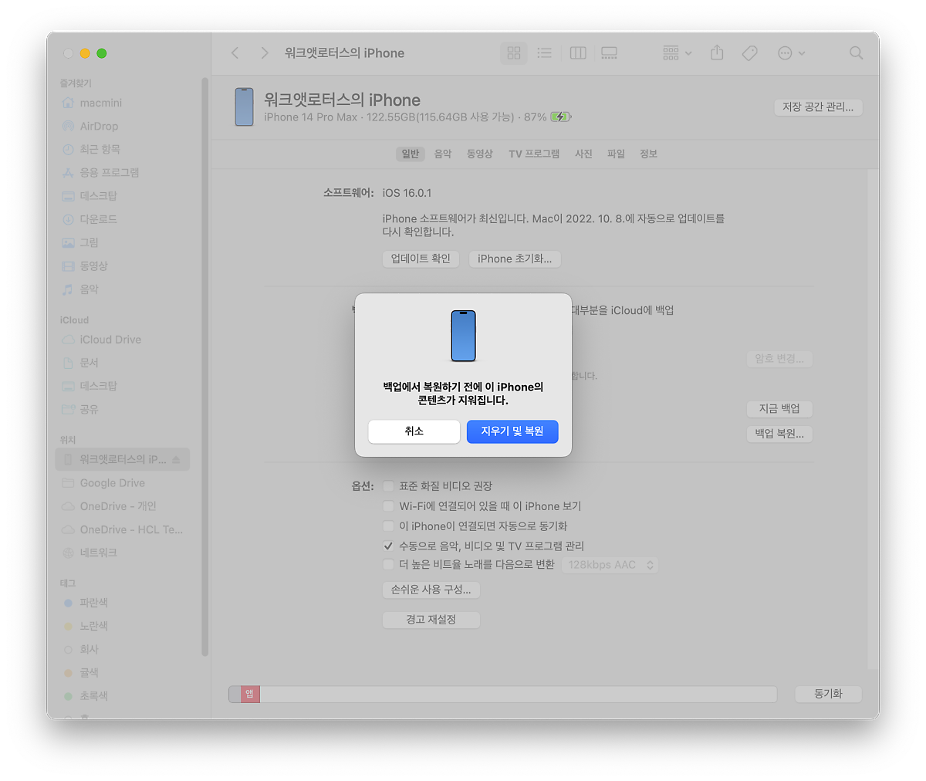Switch to column view

(578, 52)
